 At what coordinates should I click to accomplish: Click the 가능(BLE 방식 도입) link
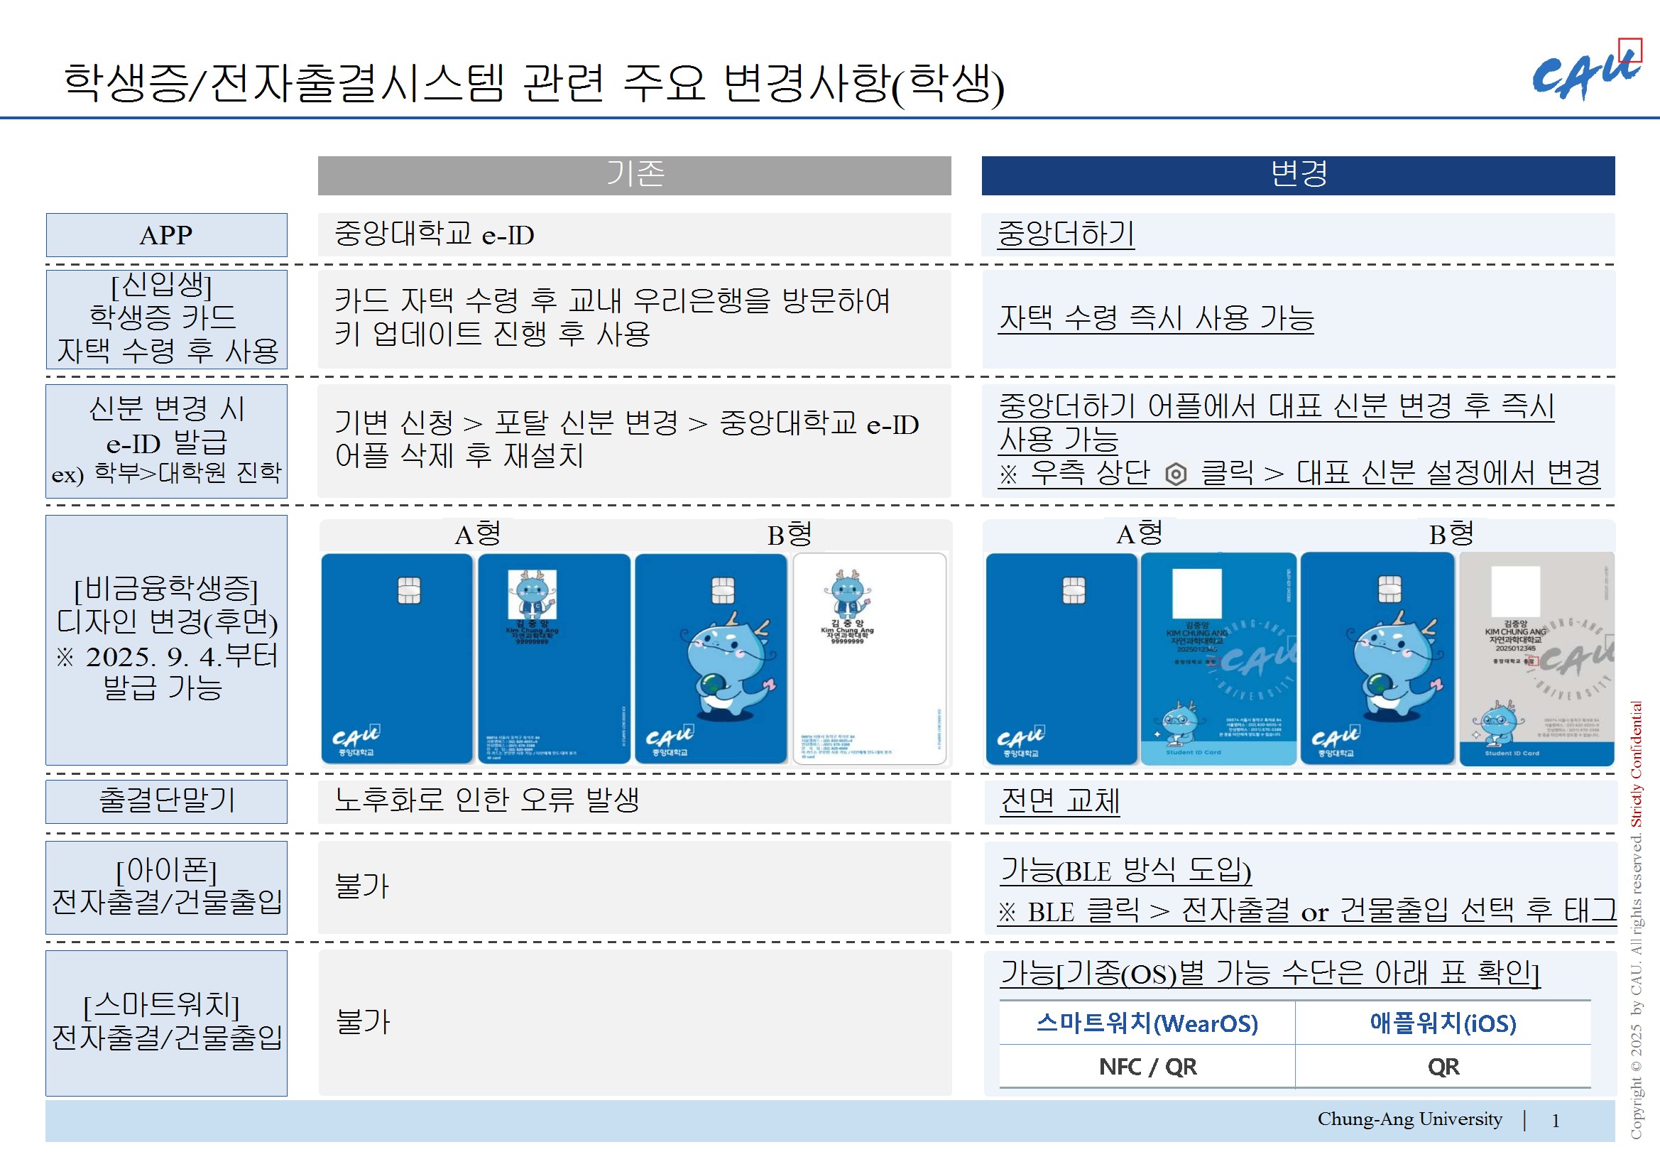(x=1125, y=870)
